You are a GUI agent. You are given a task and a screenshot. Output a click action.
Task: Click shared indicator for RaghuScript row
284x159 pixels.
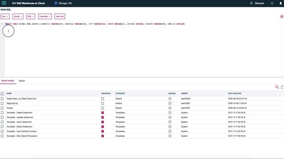point(170,103)
